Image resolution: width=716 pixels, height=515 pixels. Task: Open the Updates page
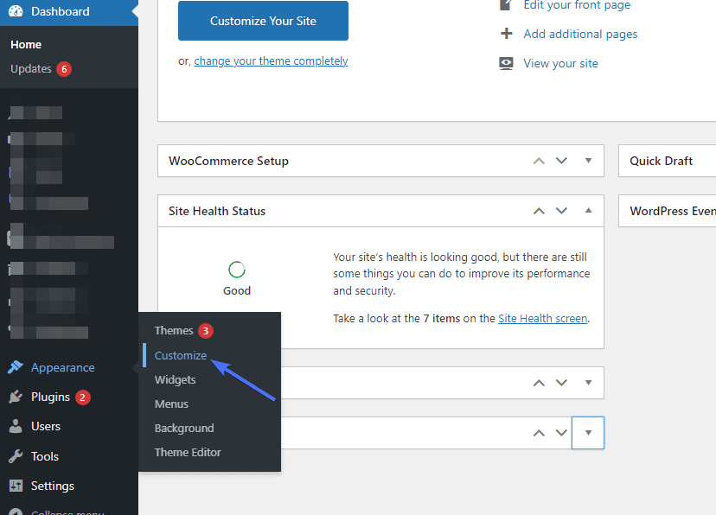[x=31, y=69]
